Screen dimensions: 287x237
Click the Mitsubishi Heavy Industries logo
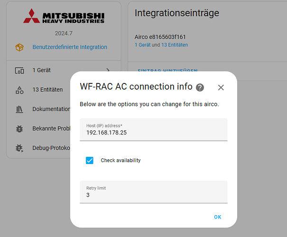(x=64, y=16)
